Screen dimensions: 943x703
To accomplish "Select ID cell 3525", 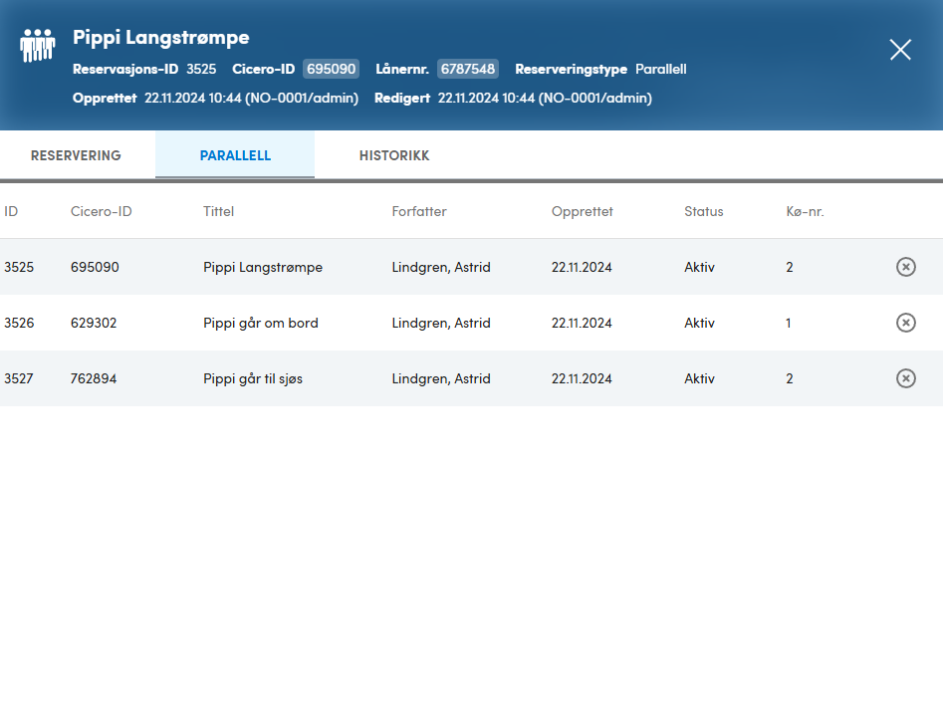I will [x=19, y=267].
